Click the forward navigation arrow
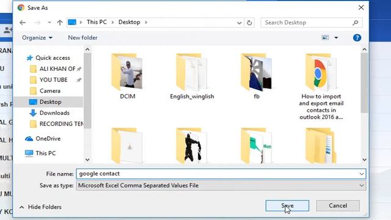Image resolution: width=391 pixels, height=220 pixels. pyautogui.click(x=37, y=23)
